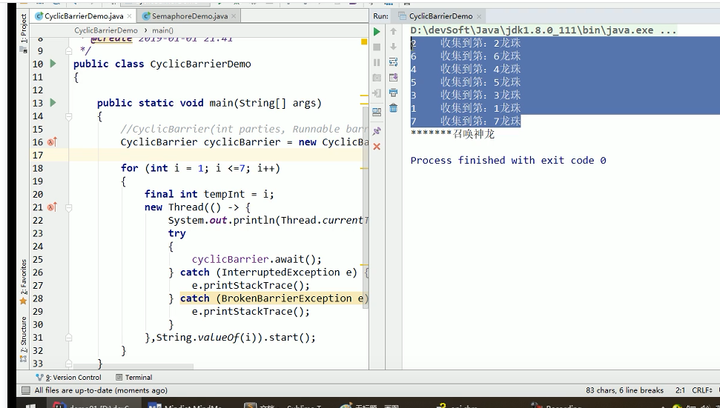
Task: Click the gutter marker icon on line 21
Action: tap(53, 207)
